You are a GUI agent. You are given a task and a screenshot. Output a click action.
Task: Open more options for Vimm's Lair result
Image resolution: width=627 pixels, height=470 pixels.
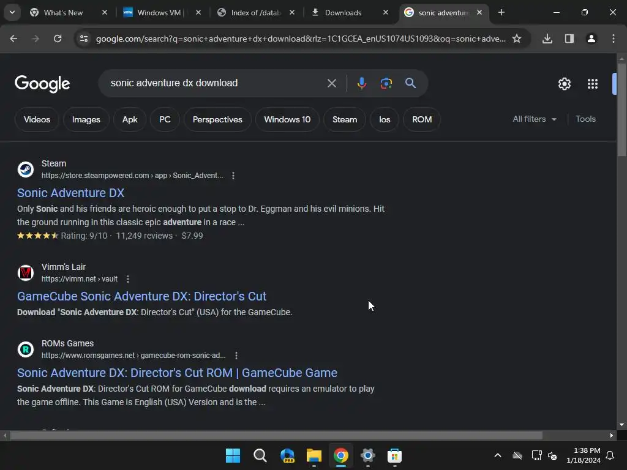(x=128, y=279)
